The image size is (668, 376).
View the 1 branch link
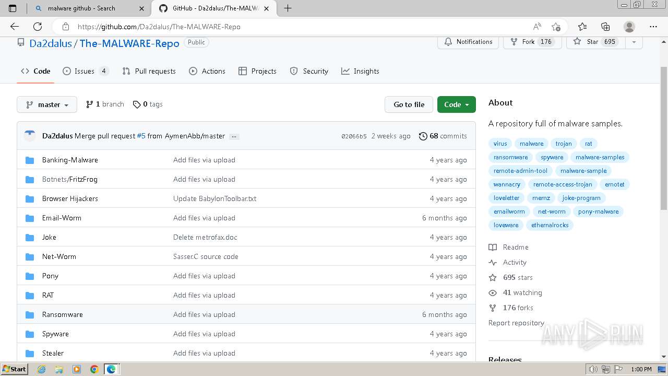tap(105, 104)
